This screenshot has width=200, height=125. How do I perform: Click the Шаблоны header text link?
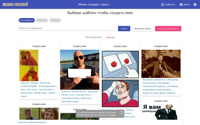[170, 4]
